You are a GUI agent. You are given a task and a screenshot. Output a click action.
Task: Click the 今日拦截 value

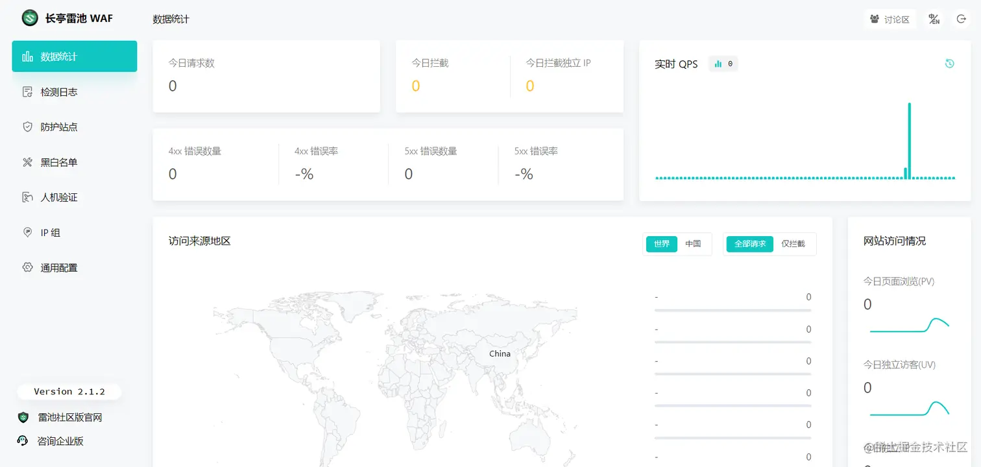(416, 86)
